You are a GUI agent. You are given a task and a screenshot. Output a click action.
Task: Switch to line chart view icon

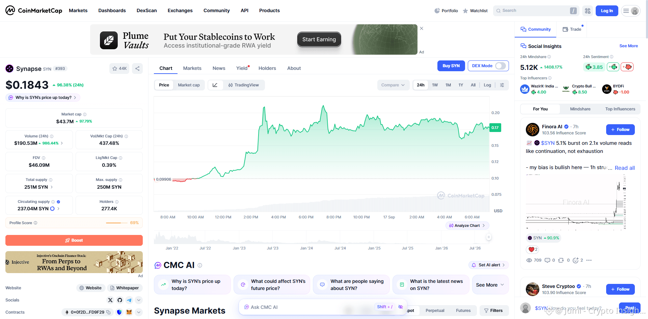tap(215, 85)
